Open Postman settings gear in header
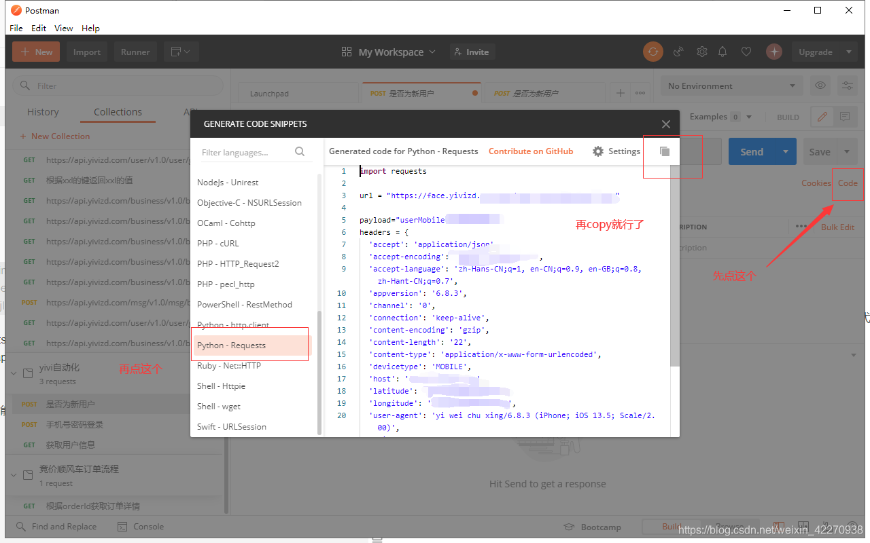Screen dimensions: 870x543 (x=702, y=52)
